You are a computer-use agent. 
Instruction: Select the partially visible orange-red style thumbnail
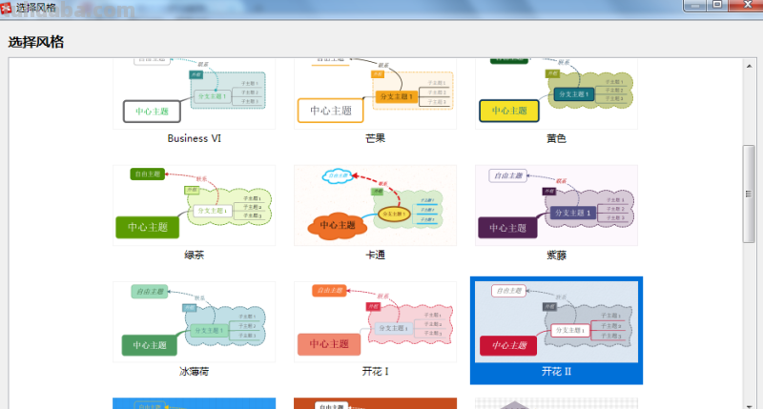[375, 403]
